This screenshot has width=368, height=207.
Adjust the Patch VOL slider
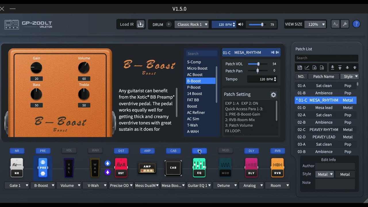[257, 64]
